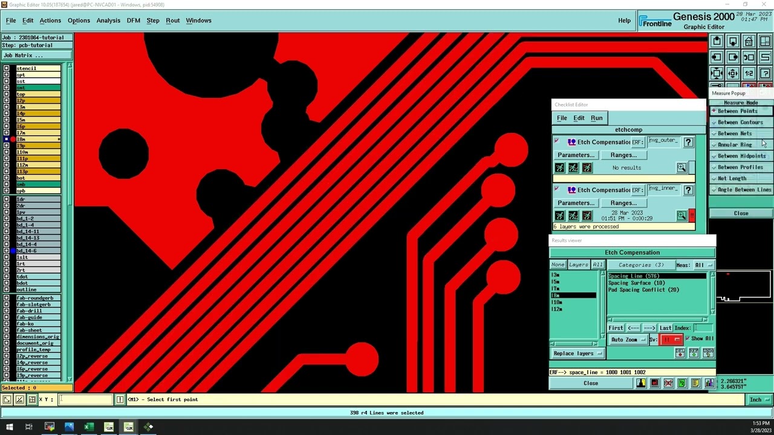The image size is (774, 435).
Task: Click second run icon of outer Etch Compensation
Action: (x=573, y=168)
